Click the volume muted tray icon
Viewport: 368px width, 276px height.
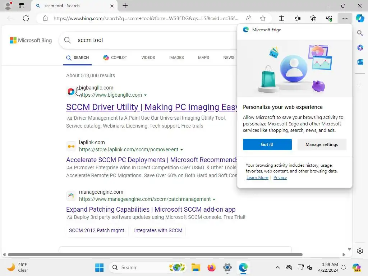310,267
